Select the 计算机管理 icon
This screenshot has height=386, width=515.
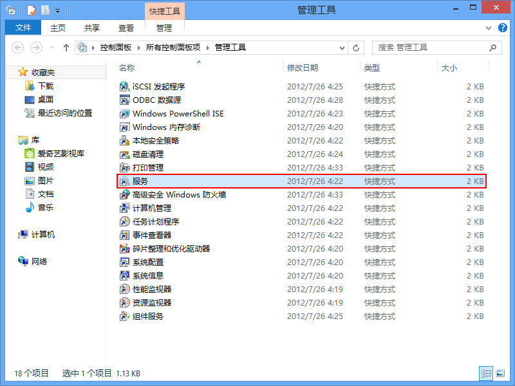[124, 208]
